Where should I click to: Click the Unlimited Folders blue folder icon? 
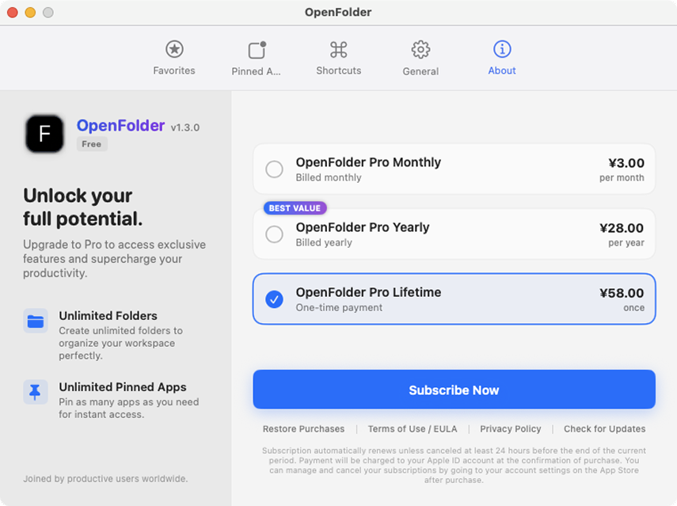click(36, 321)
